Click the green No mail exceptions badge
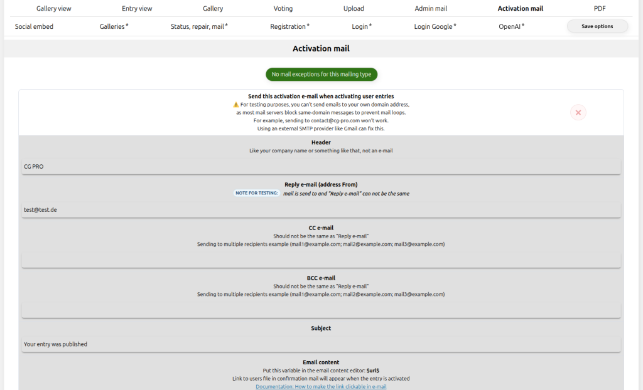The width and height of the screenshot is (643, 390). coord(321,74)
